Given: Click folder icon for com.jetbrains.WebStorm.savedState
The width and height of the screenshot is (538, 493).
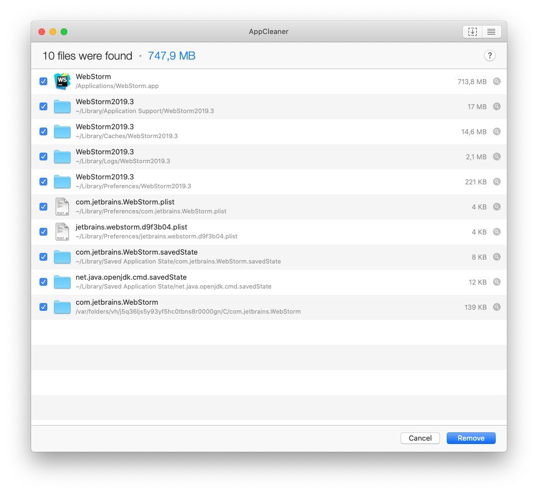Looking at the screenshot, I should point(62,257).
